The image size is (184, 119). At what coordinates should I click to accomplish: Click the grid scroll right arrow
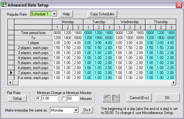[173, 83]
